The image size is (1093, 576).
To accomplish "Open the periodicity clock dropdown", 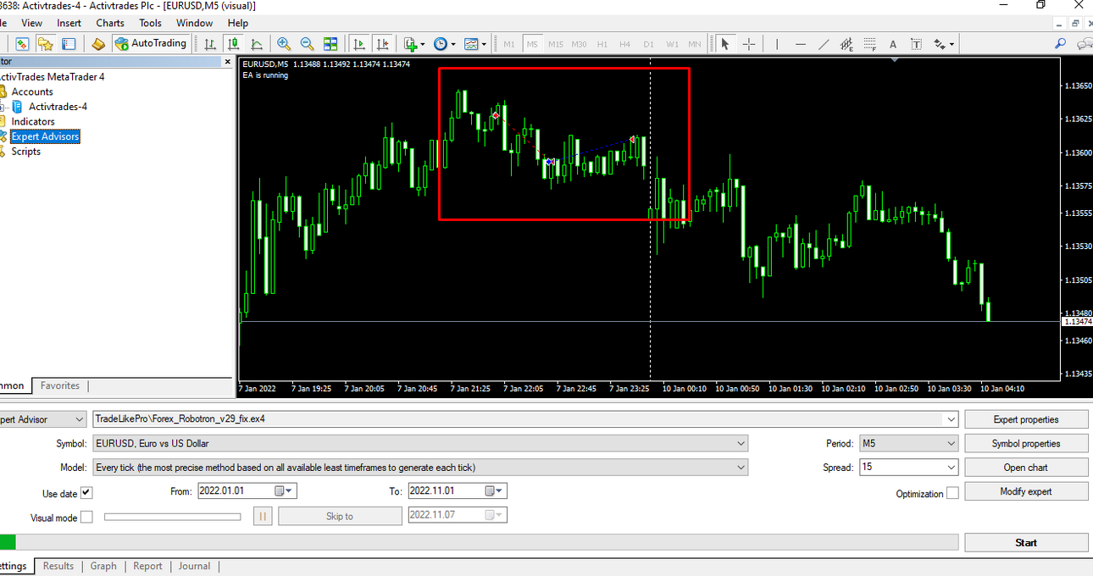I will click(444, 44).
